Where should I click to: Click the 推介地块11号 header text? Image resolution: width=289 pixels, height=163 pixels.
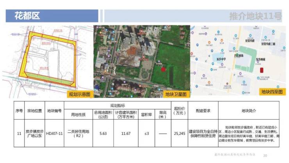(x=255, y=16)
